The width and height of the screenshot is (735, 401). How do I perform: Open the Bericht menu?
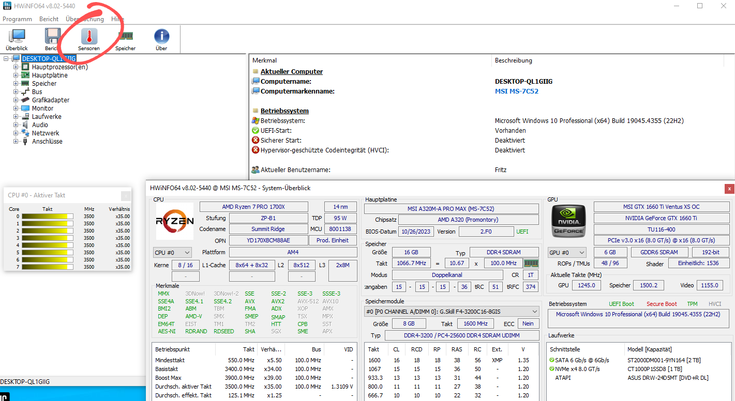(49, 19)
